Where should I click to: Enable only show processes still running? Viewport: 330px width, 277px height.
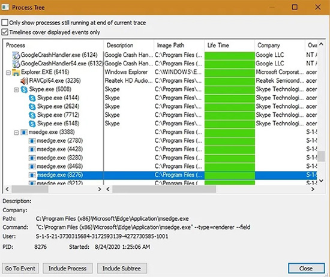[x=5, y=22]
